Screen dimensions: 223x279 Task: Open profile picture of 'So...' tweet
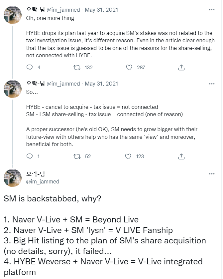pyautogui.click(x=13, y=89)
